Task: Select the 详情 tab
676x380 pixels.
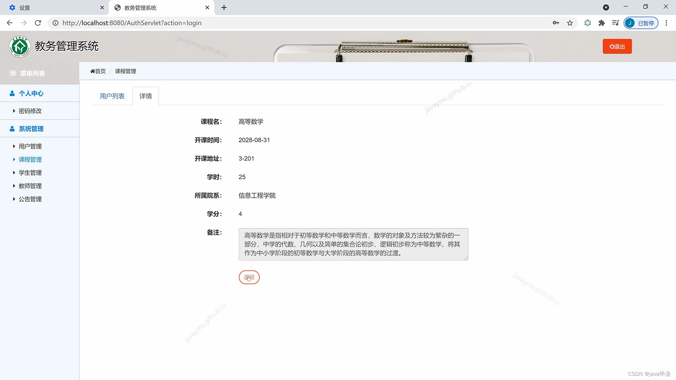Action: (x=145, y=96)
